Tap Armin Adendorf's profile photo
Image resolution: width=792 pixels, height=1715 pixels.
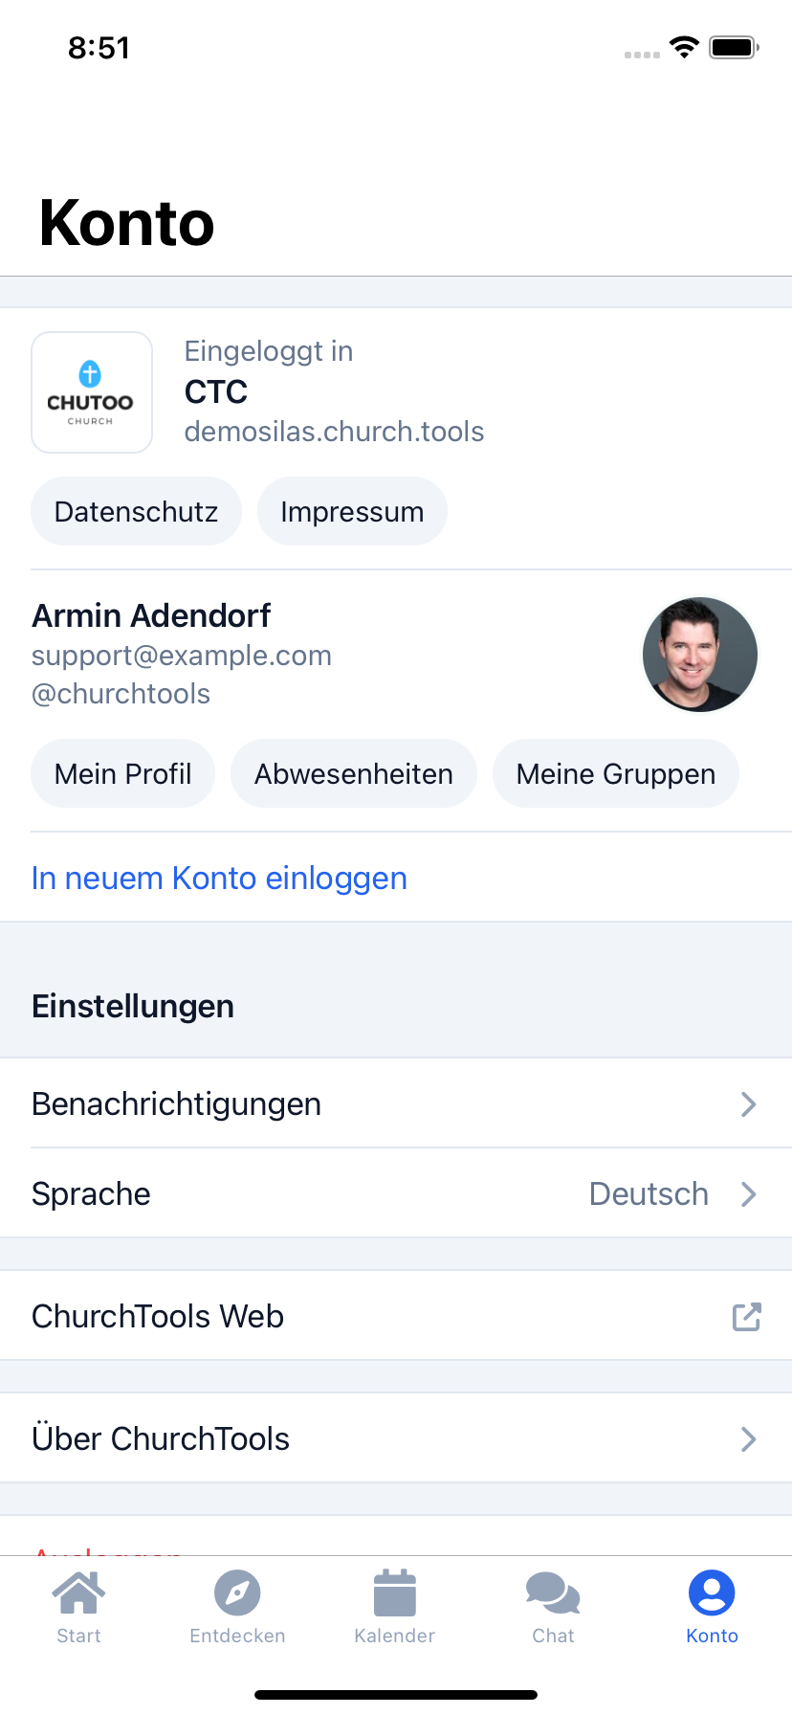click(x=700, y=655)
